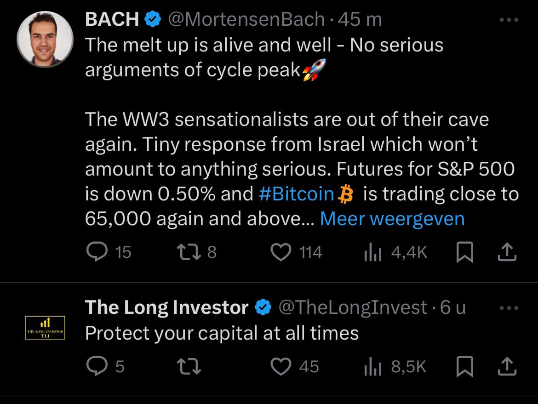Retweet The Long Investor's post
Image resolution: width=538 pixels, height=404 pixels.
click(x=188, y=366)
